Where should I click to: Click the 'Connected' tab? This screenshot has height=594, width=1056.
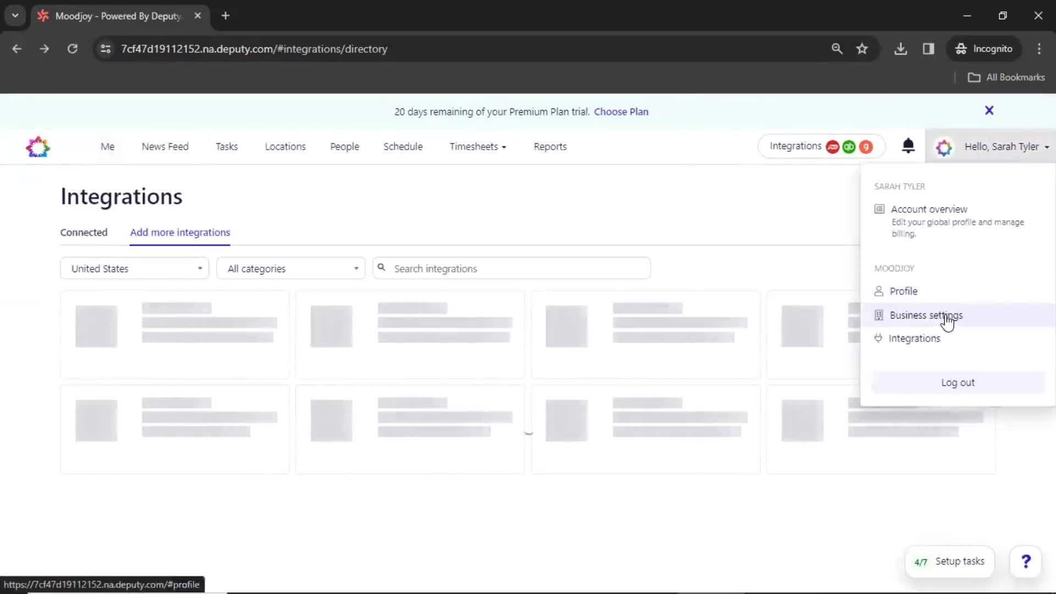point(84,232)
